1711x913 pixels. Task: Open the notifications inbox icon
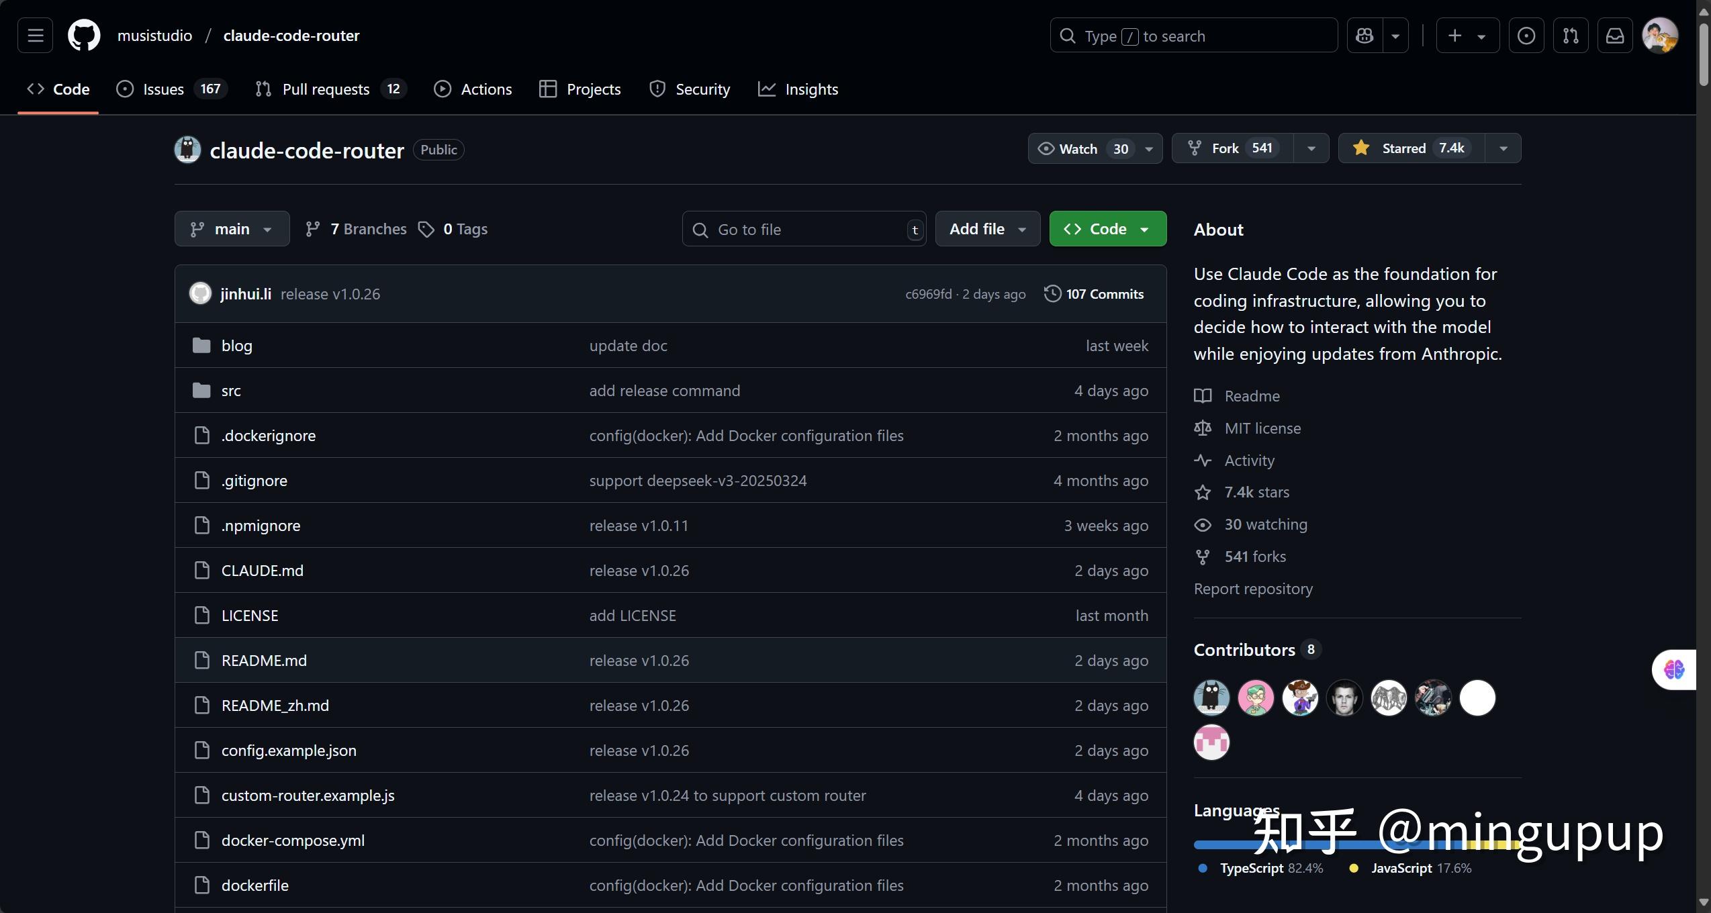click(x=1615, y=36)
